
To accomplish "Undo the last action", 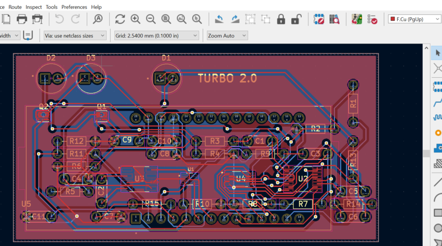I will (59, 19).
